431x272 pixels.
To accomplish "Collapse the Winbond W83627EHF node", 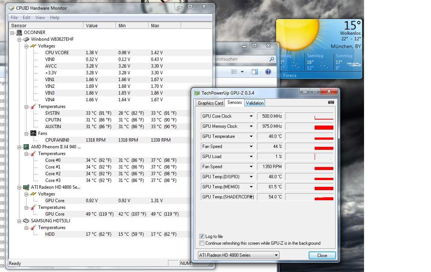I will coord(19,40).
